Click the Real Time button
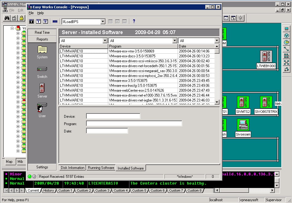Viewport: 292px width, 203px height. coord(42,32)
